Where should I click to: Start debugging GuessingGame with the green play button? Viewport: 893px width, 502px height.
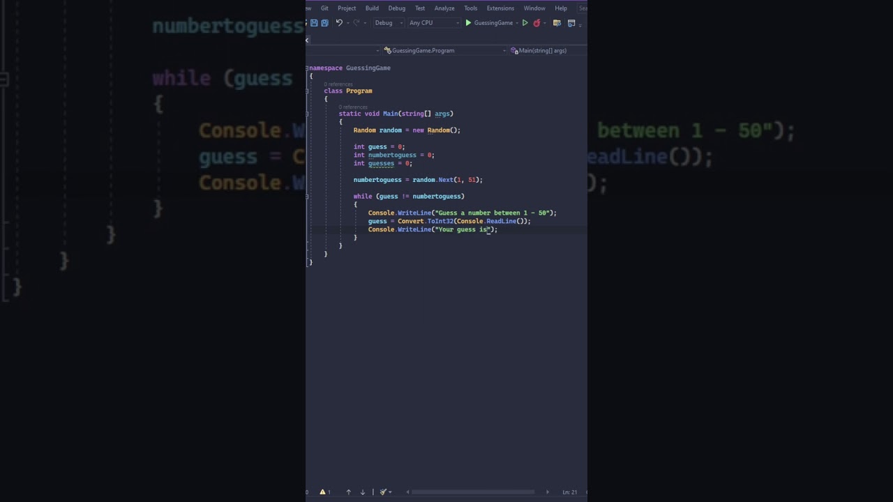click(x=468, y=23)
